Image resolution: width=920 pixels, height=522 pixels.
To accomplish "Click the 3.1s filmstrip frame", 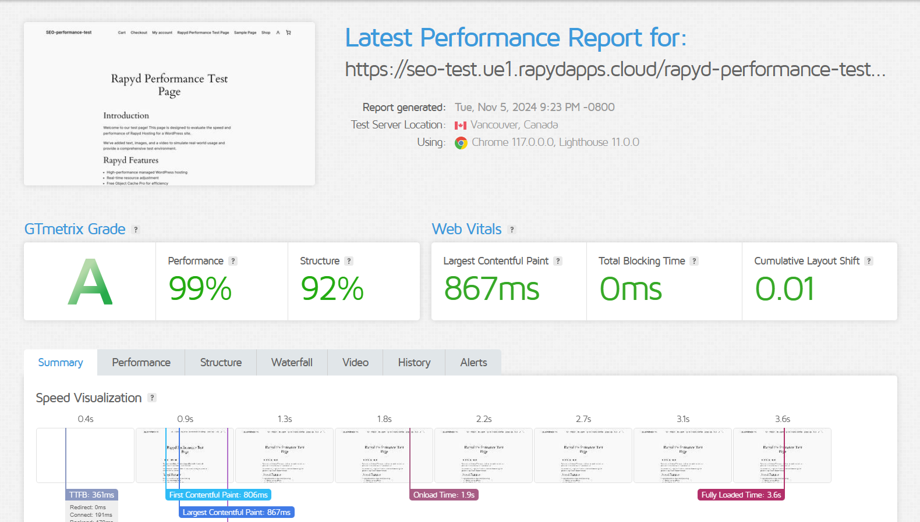I will 682,455.
